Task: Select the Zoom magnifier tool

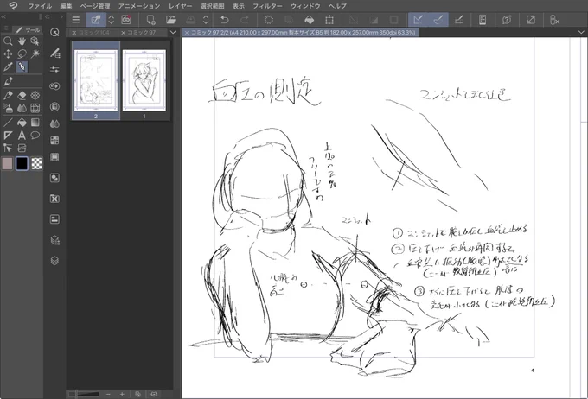Action: pos(8,41)
